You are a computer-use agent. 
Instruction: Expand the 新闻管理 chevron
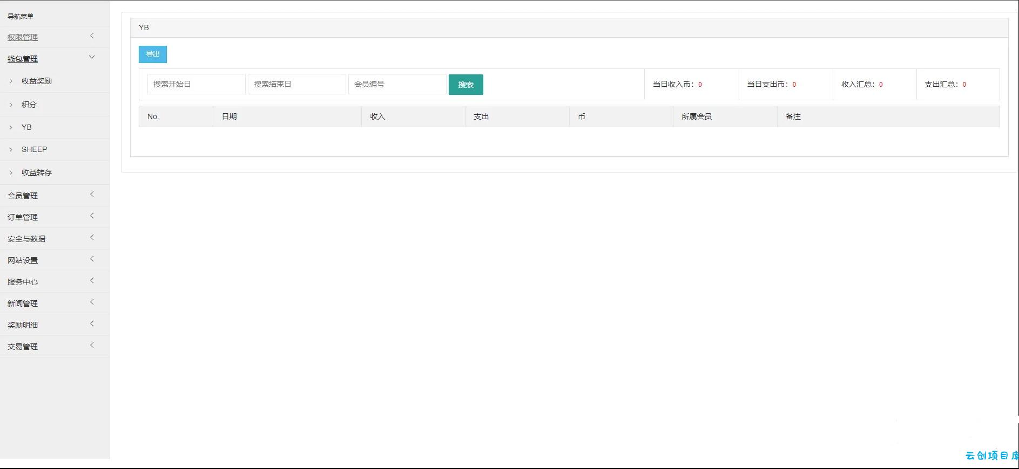[92, 302]
